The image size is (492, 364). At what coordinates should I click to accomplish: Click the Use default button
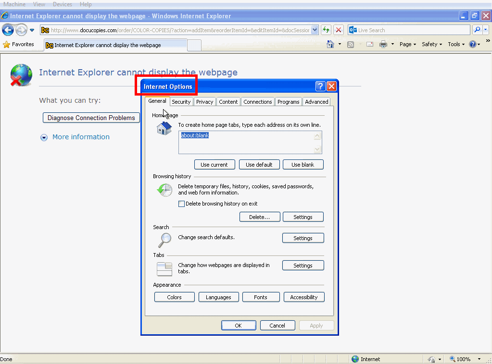click(x=259, y=164)
